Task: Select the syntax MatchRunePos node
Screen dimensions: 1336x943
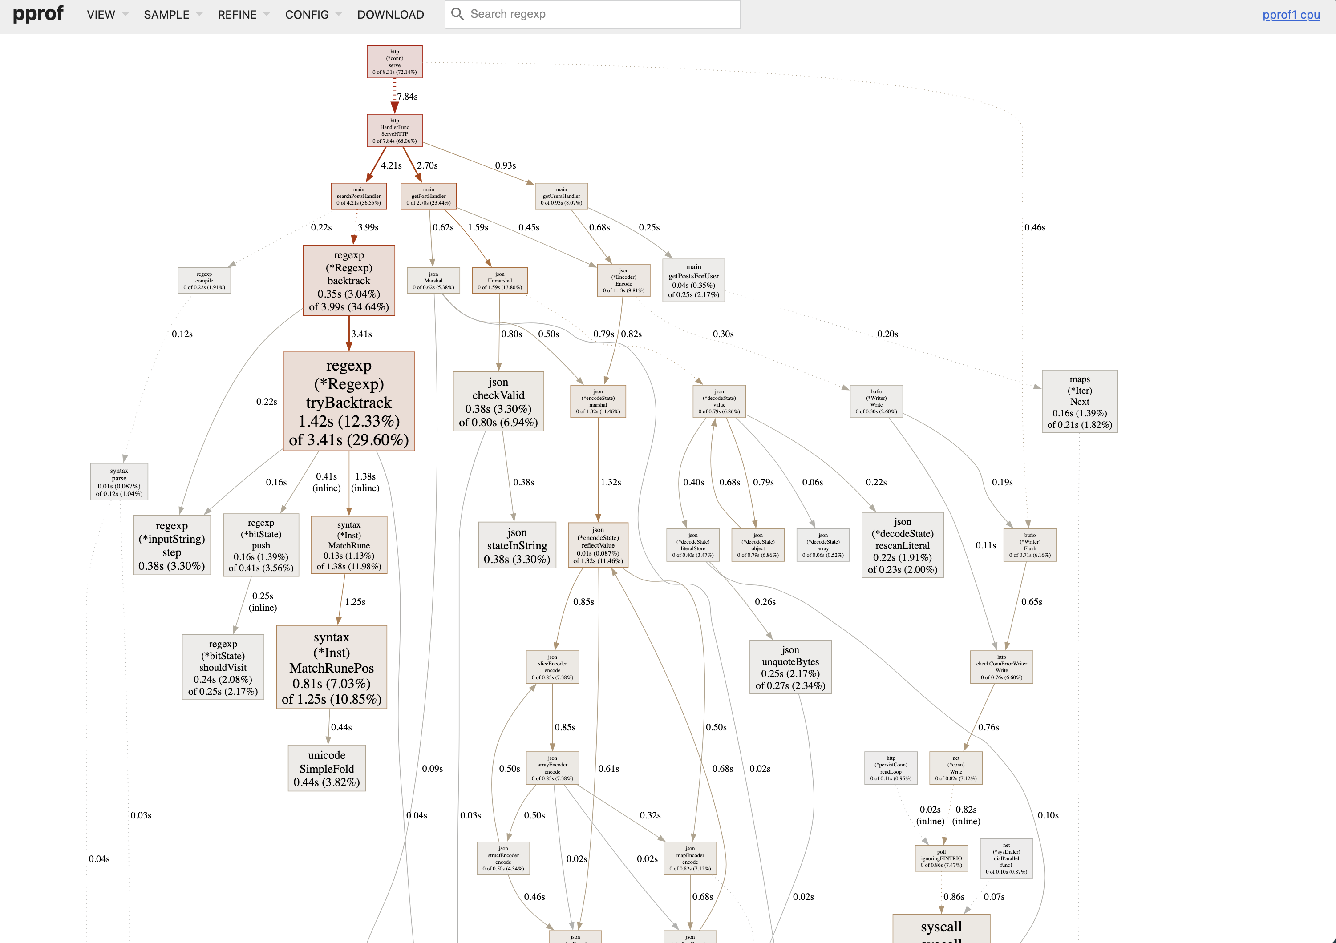Action: (332, 667)
